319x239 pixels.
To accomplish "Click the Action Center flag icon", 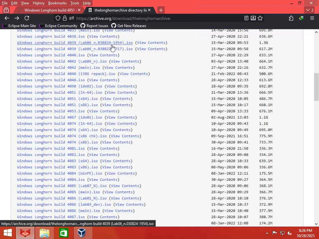I will coord(275,233).
